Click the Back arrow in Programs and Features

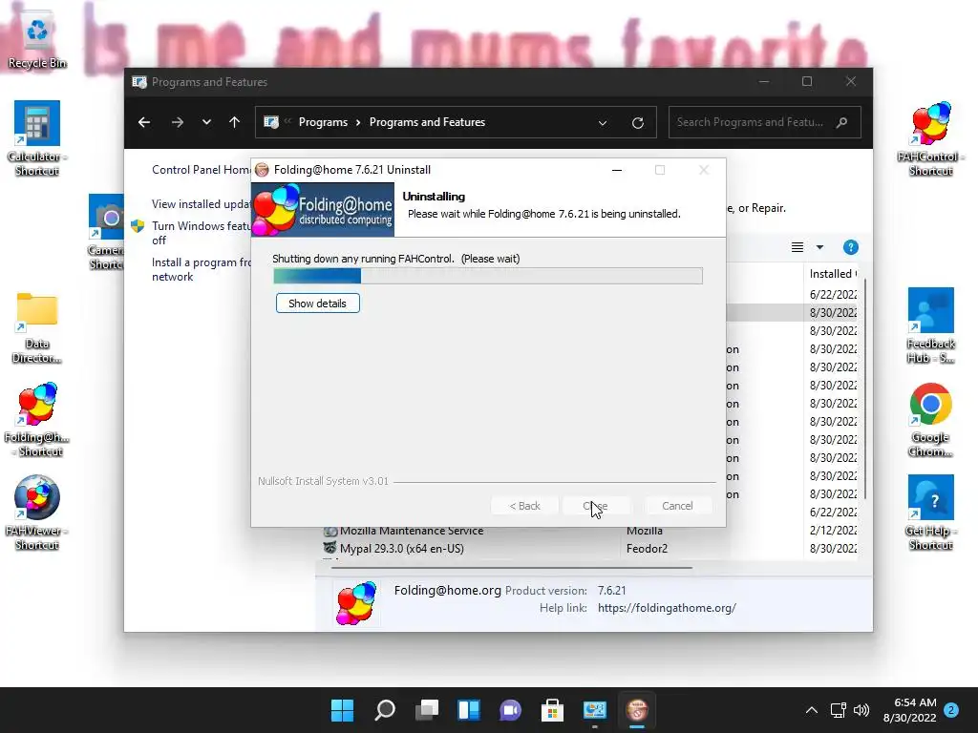click(x=144, y=122)
